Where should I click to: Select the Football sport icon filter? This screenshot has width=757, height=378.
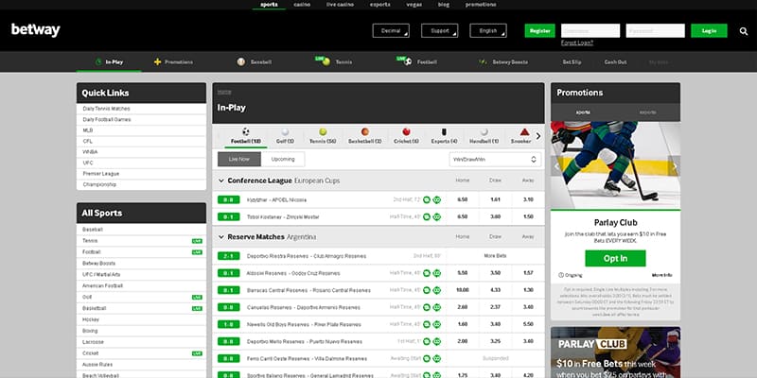click(245, 132)
